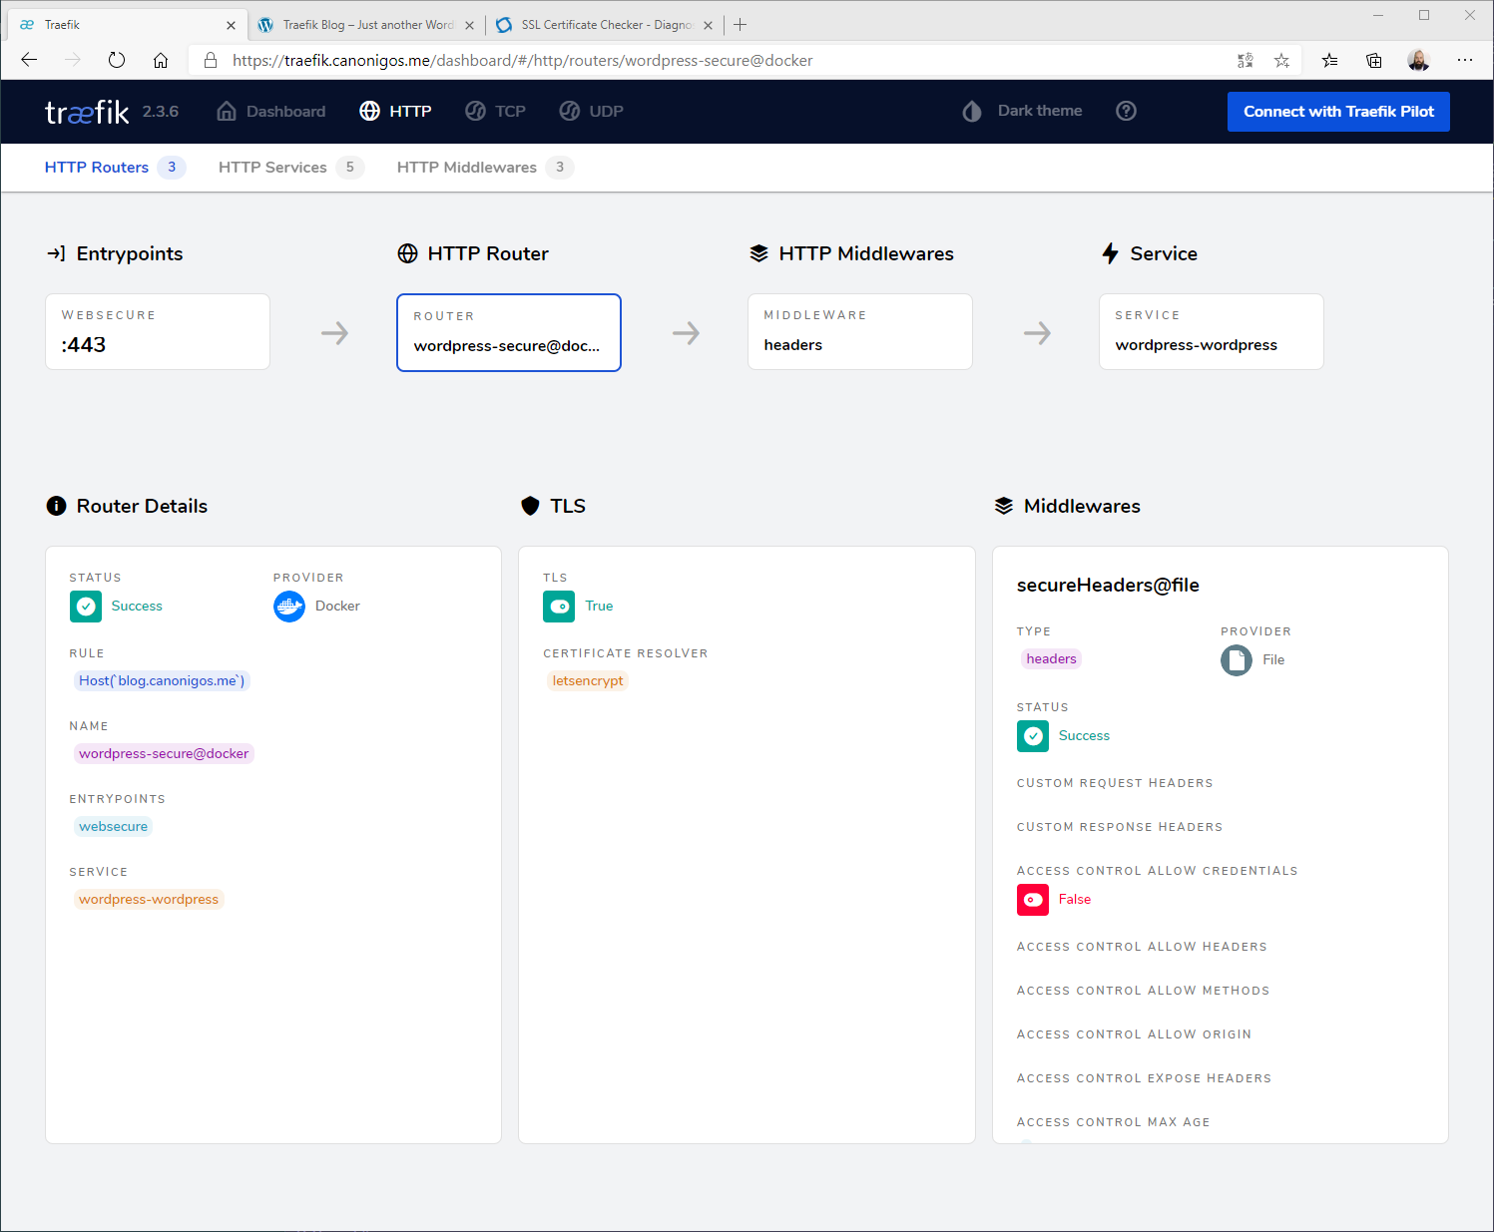Viewport: 1494px width, 1232px height.
Task: Go to Dashboard page
Action: pos(271,111)
